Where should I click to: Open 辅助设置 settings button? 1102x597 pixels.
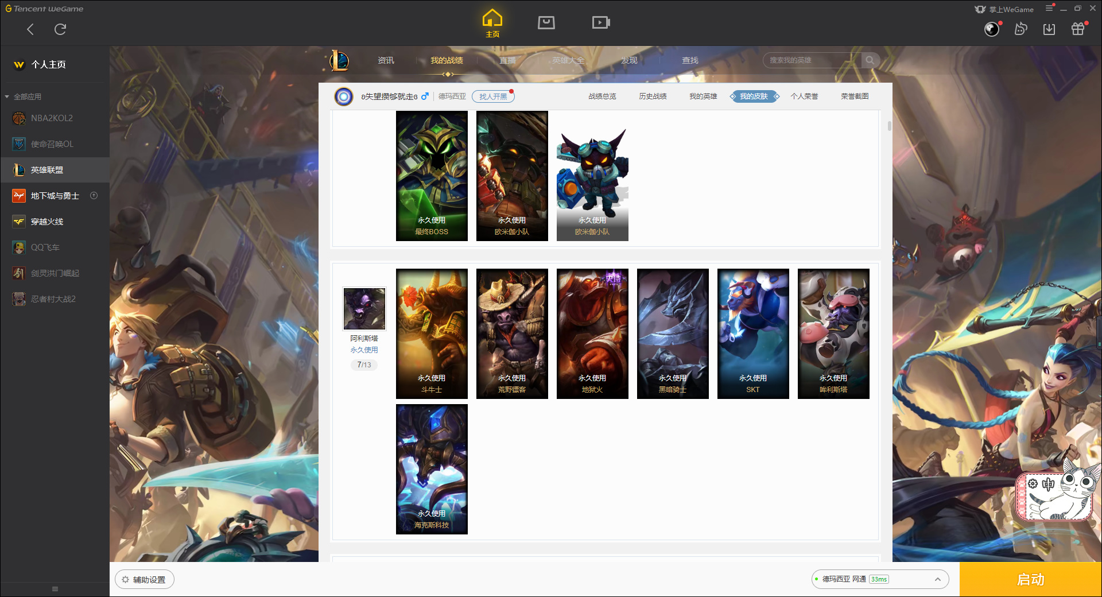[x=145, y=580]
